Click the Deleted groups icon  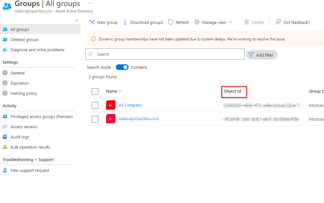(x=5, y=39)
